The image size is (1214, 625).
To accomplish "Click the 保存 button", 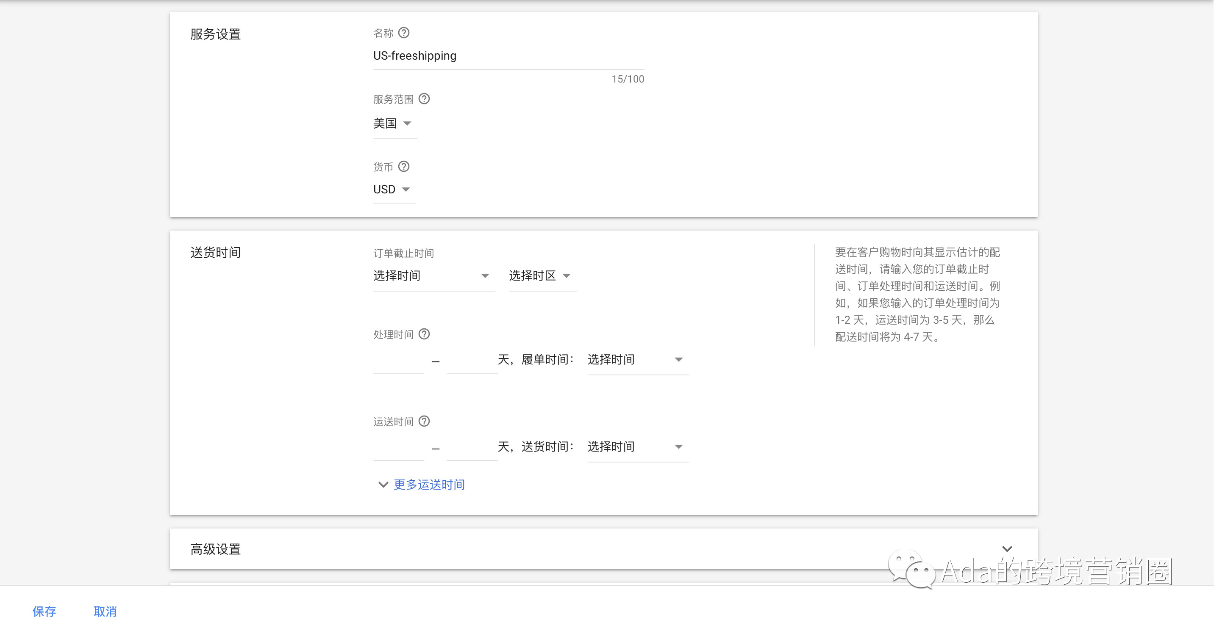I will click(x=44, y=611).
